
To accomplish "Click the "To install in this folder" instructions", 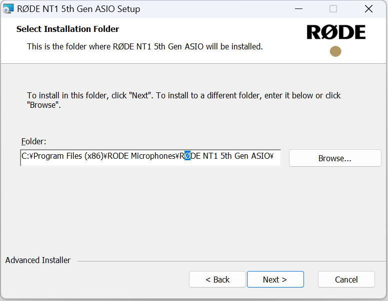I will point(183,100).
